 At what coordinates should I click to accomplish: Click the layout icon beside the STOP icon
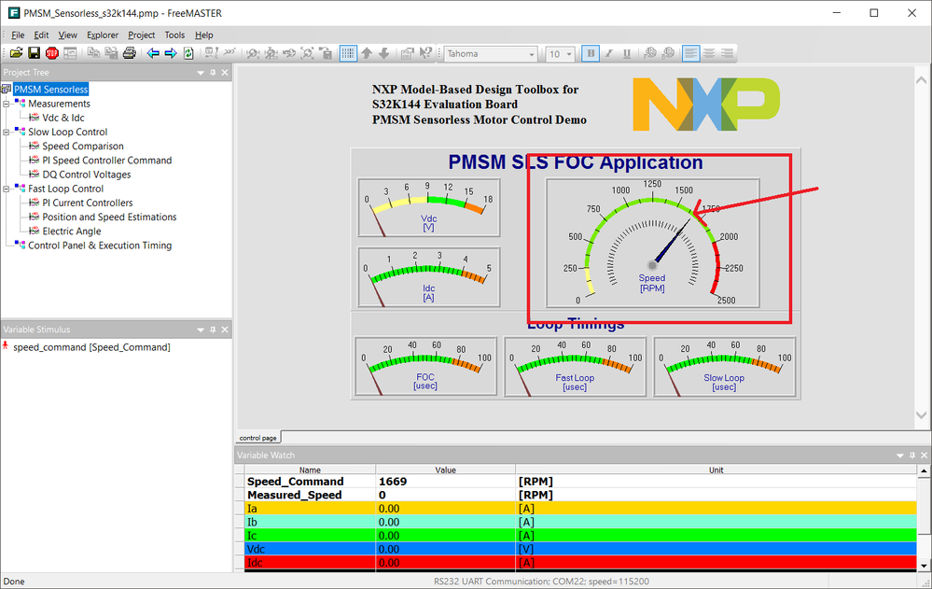coord(70,53)
